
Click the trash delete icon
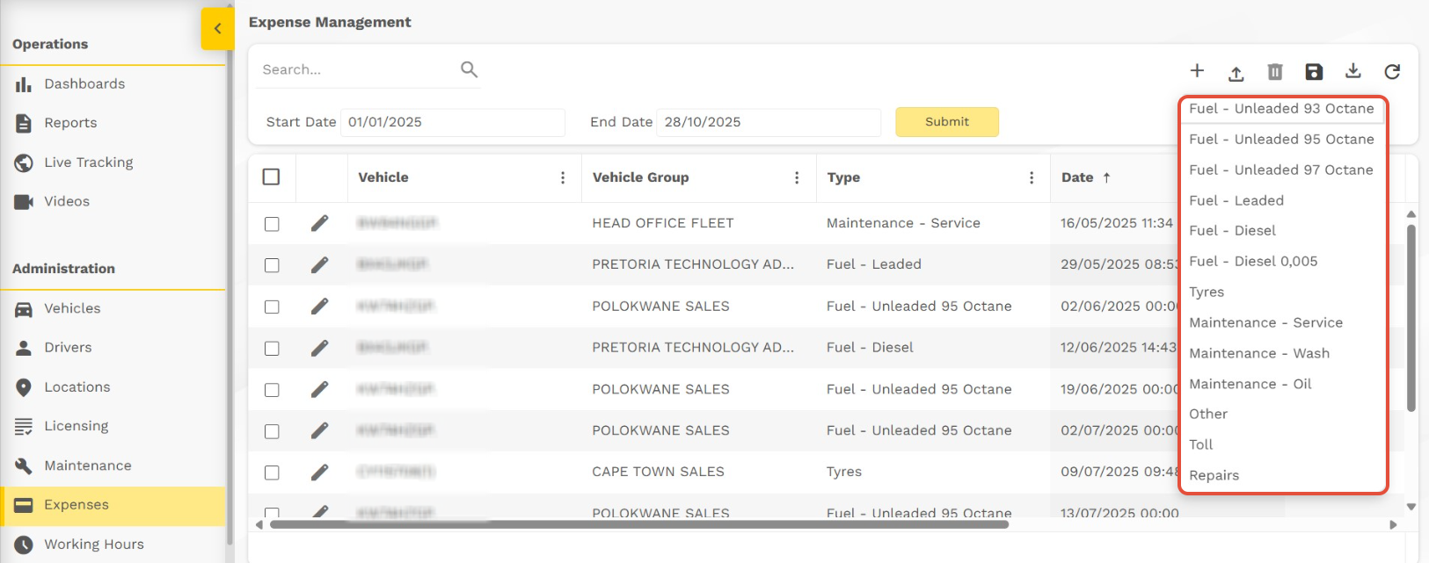1274,72
